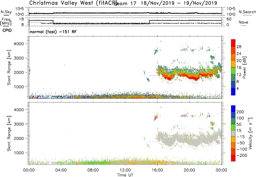Click grey band of velocity colorbar
This screenshot has width=256, height=177.
click(x=233, y=134)
